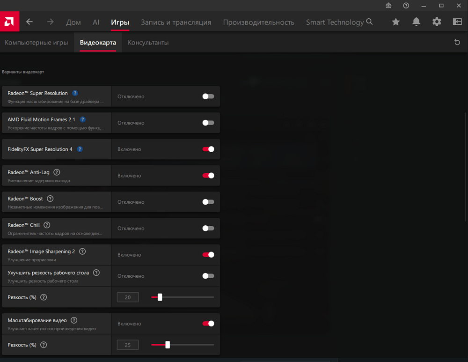Open Smart Technology tab

pyautogui.click(x=335, y=22)
